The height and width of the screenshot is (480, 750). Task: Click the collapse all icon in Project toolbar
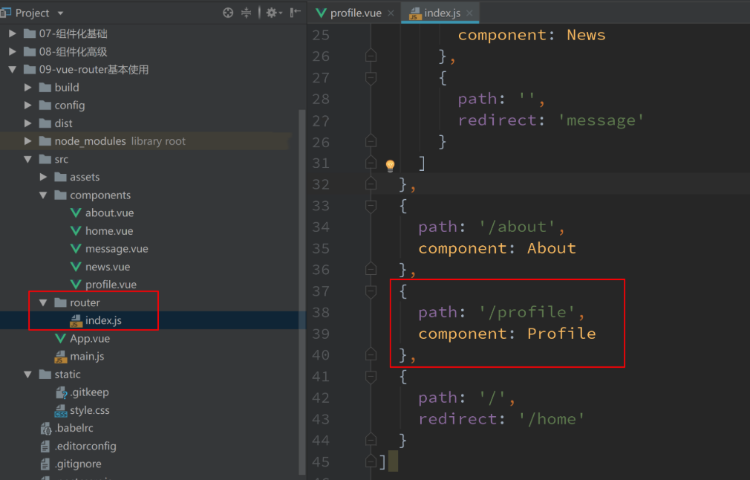click(x=246, y=13)
